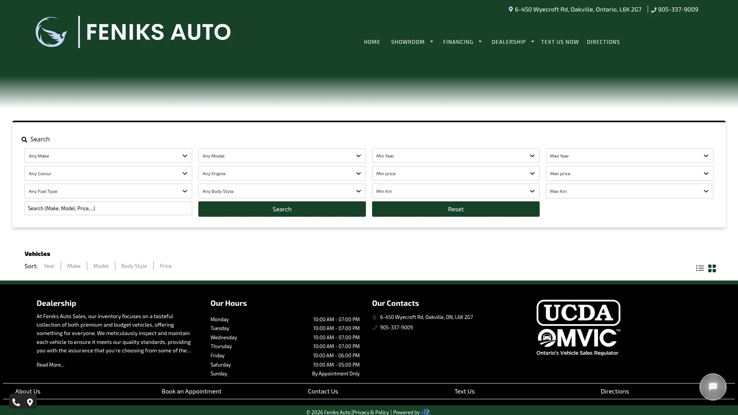Click the Friday hours 10:00 AM - 06:00 PM

click(x=336, y=356)
